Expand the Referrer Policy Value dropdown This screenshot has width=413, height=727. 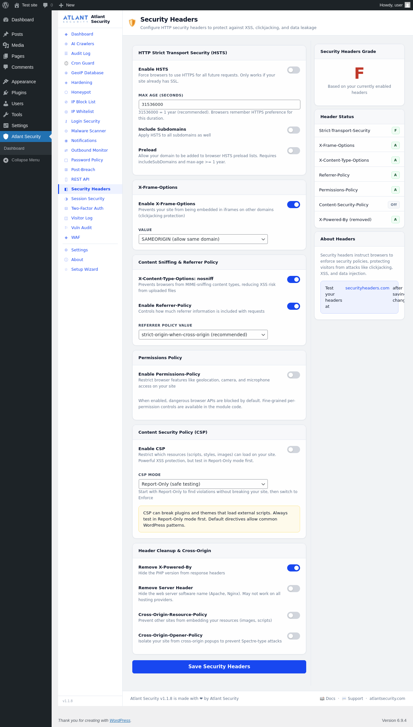pyautogui.click(x=203, y=335)
